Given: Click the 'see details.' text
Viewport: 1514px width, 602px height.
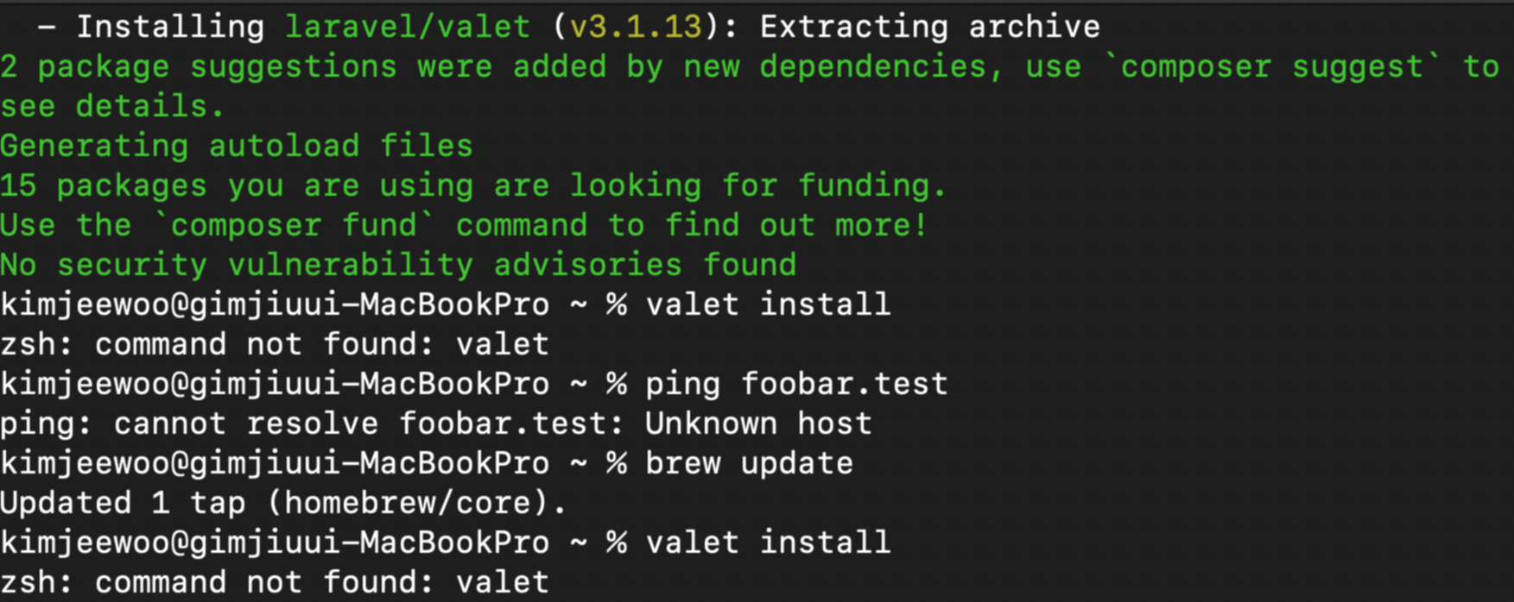Looking at the screenshot, I should (112, 106).
